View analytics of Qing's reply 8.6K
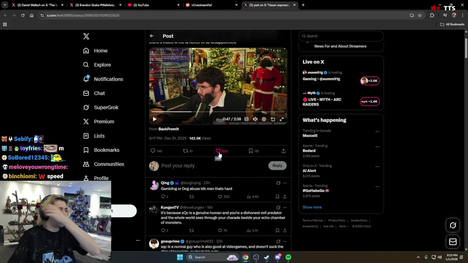 pos(253,197)
